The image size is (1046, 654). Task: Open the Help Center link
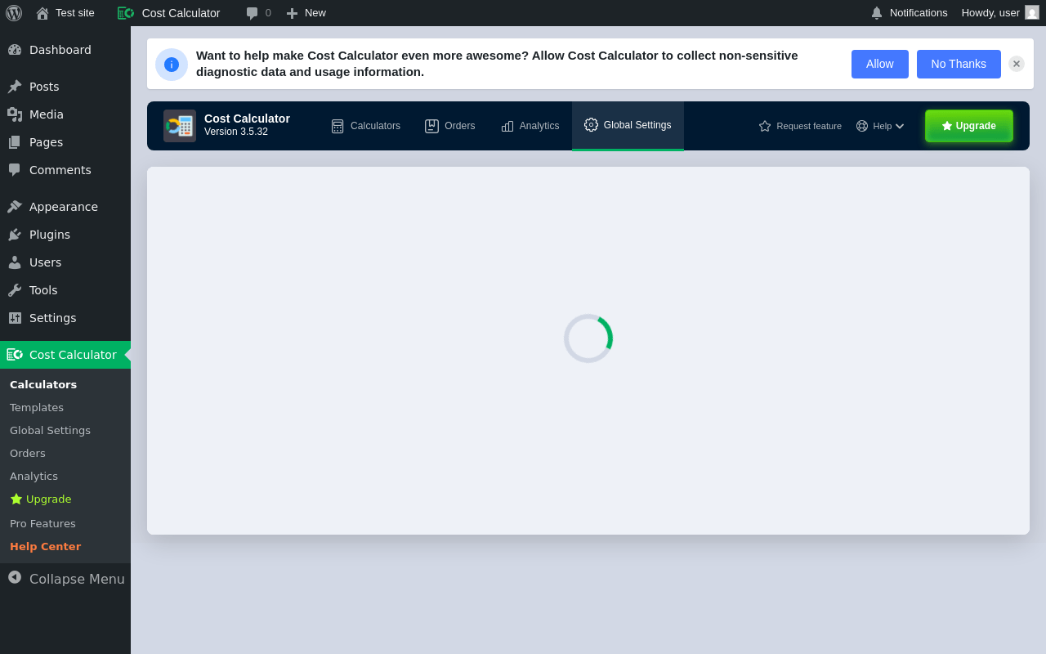pyautogui.click(x=45, y=547)
